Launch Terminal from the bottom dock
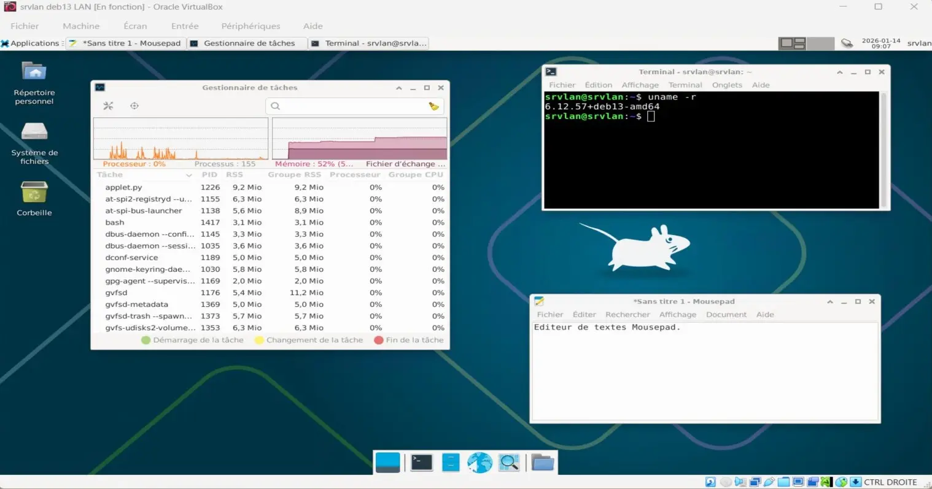932x489 pixels. click(421, 462)
